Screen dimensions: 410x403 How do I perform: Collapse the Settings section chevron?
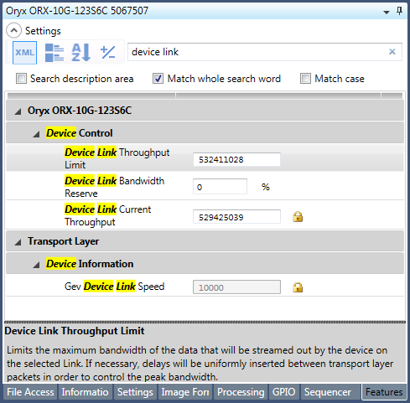tap(13, 30)
